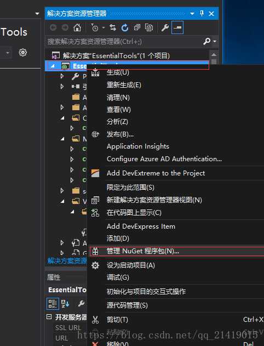Open the search options dropdown arrow
Viewport: 264px width, 346px height.
pos(215,41)
